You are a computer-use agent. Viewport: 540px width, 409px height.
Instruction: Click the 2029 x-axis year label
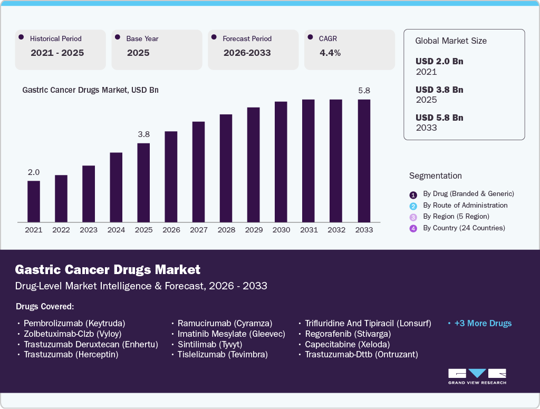(254, 230)
